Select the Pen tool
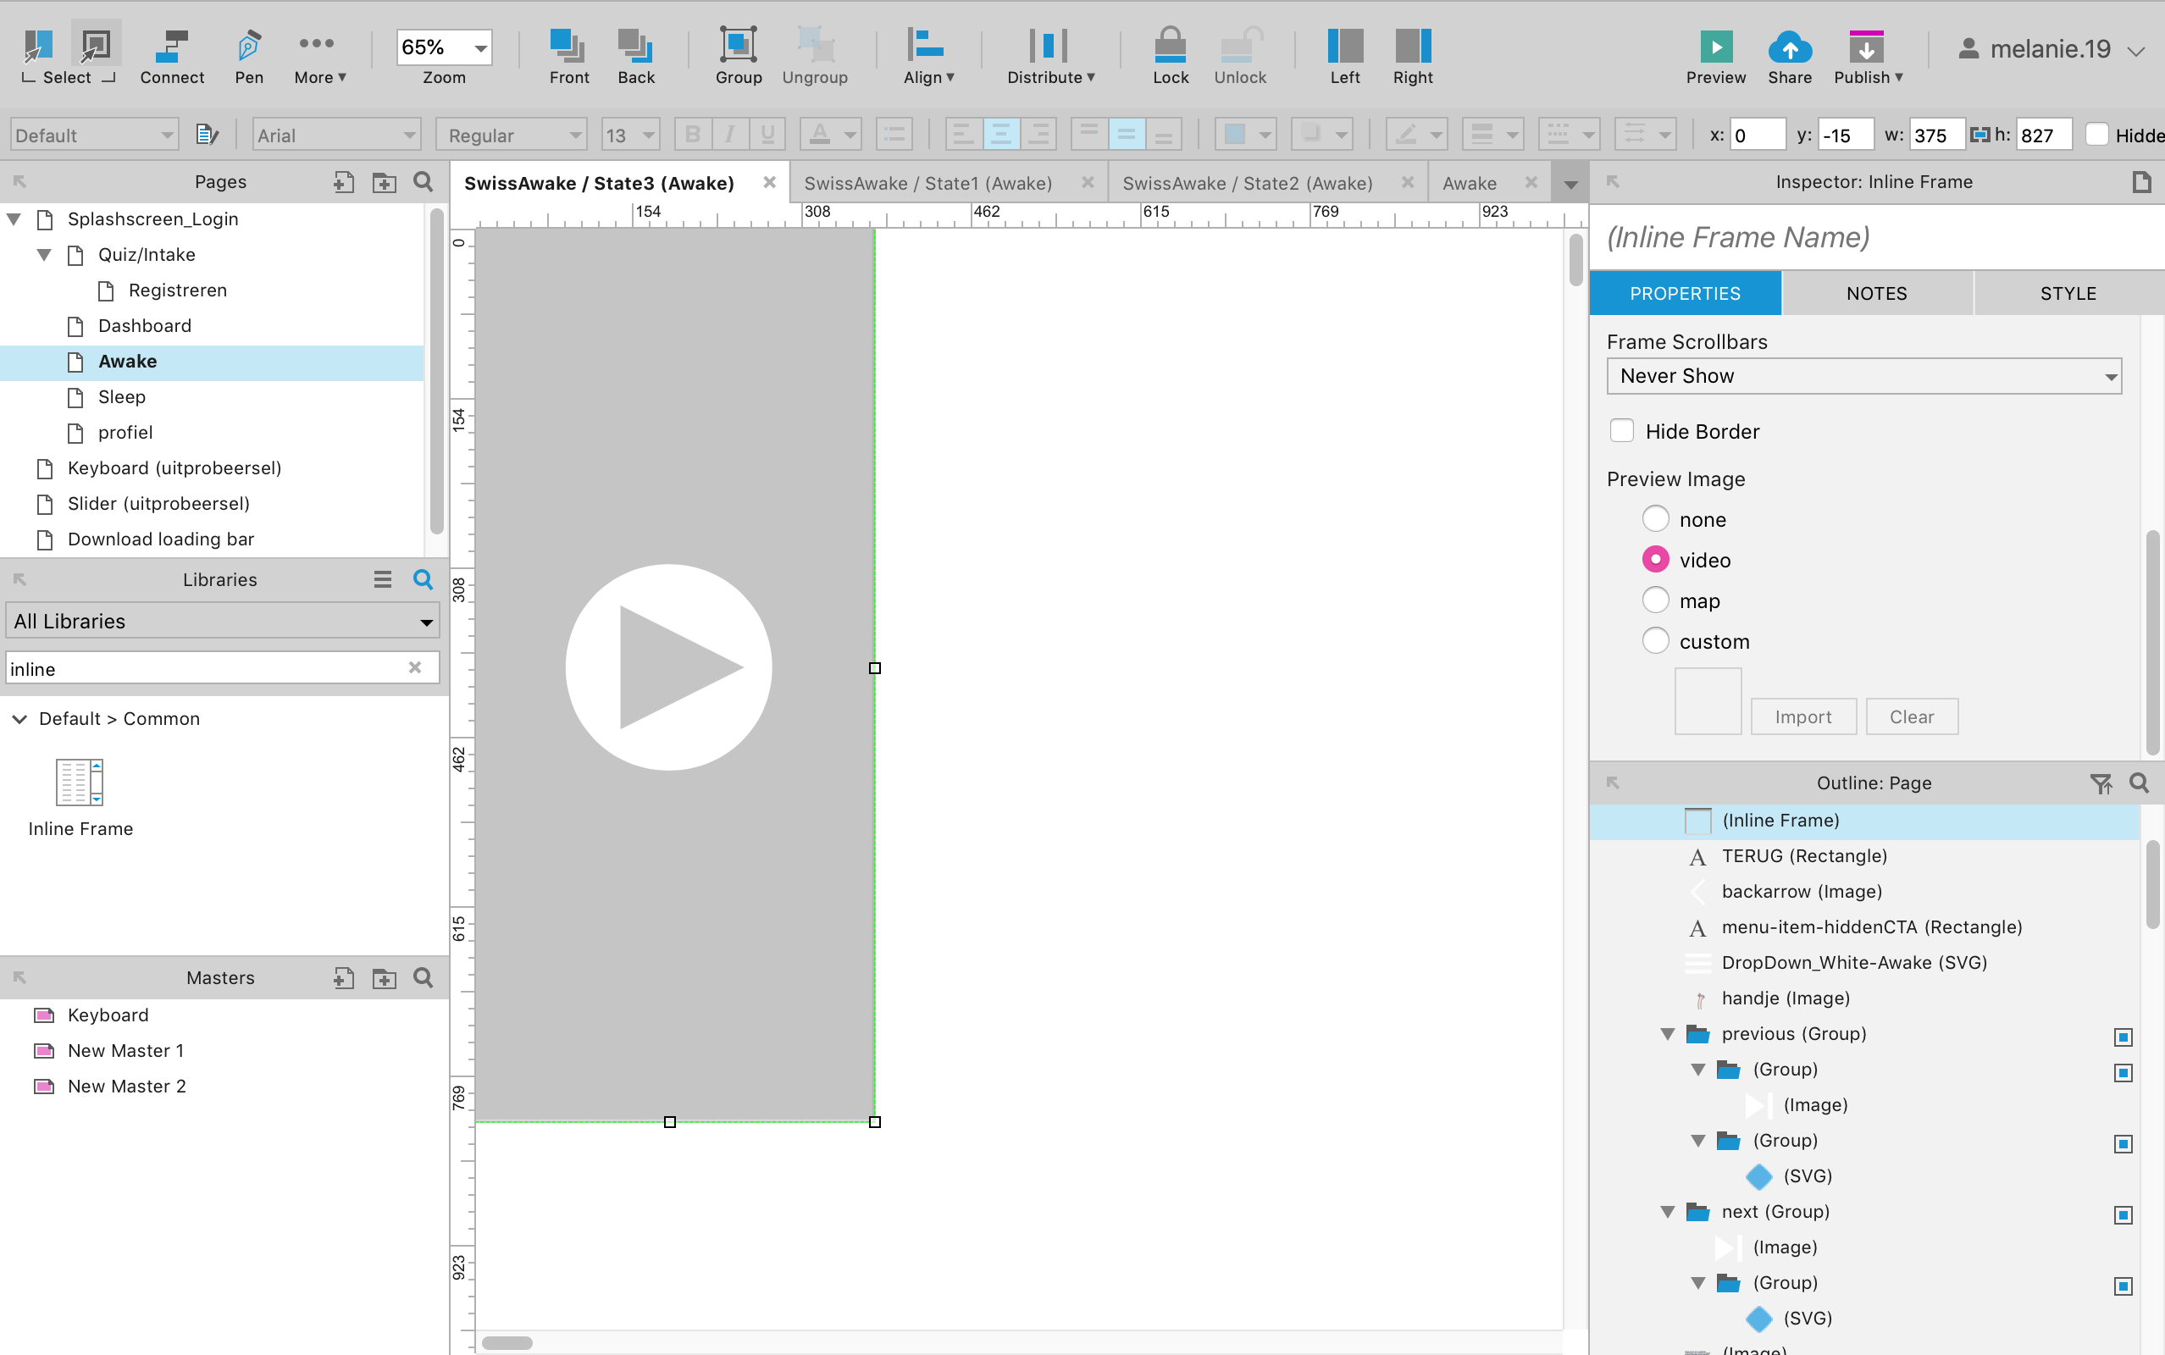 coord(248,56)
